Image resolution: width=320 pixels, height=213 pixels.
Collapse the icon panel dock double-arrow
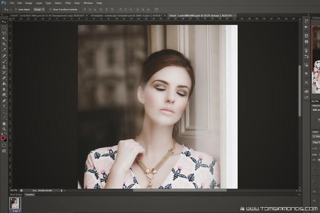(308, 15)
